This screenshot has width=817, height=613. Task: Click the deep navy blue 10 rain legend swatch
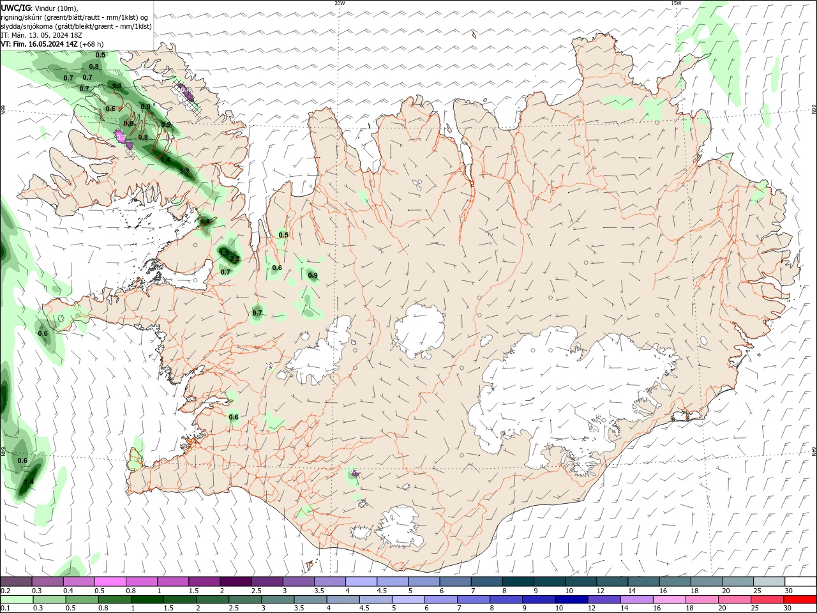(x=571, y=600)
